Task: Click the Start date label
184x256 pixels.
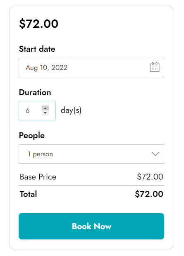Action: pyautogui.click(x=37, y=49)
